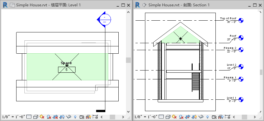Hide crop region in Section 1 view
Image resolution: width=264 pixels, height=121 pixels.
tap(195, 117)
